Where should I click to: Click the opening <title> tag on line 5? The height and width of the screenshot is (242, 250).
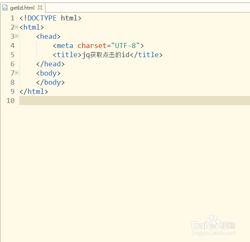point(67,55)
